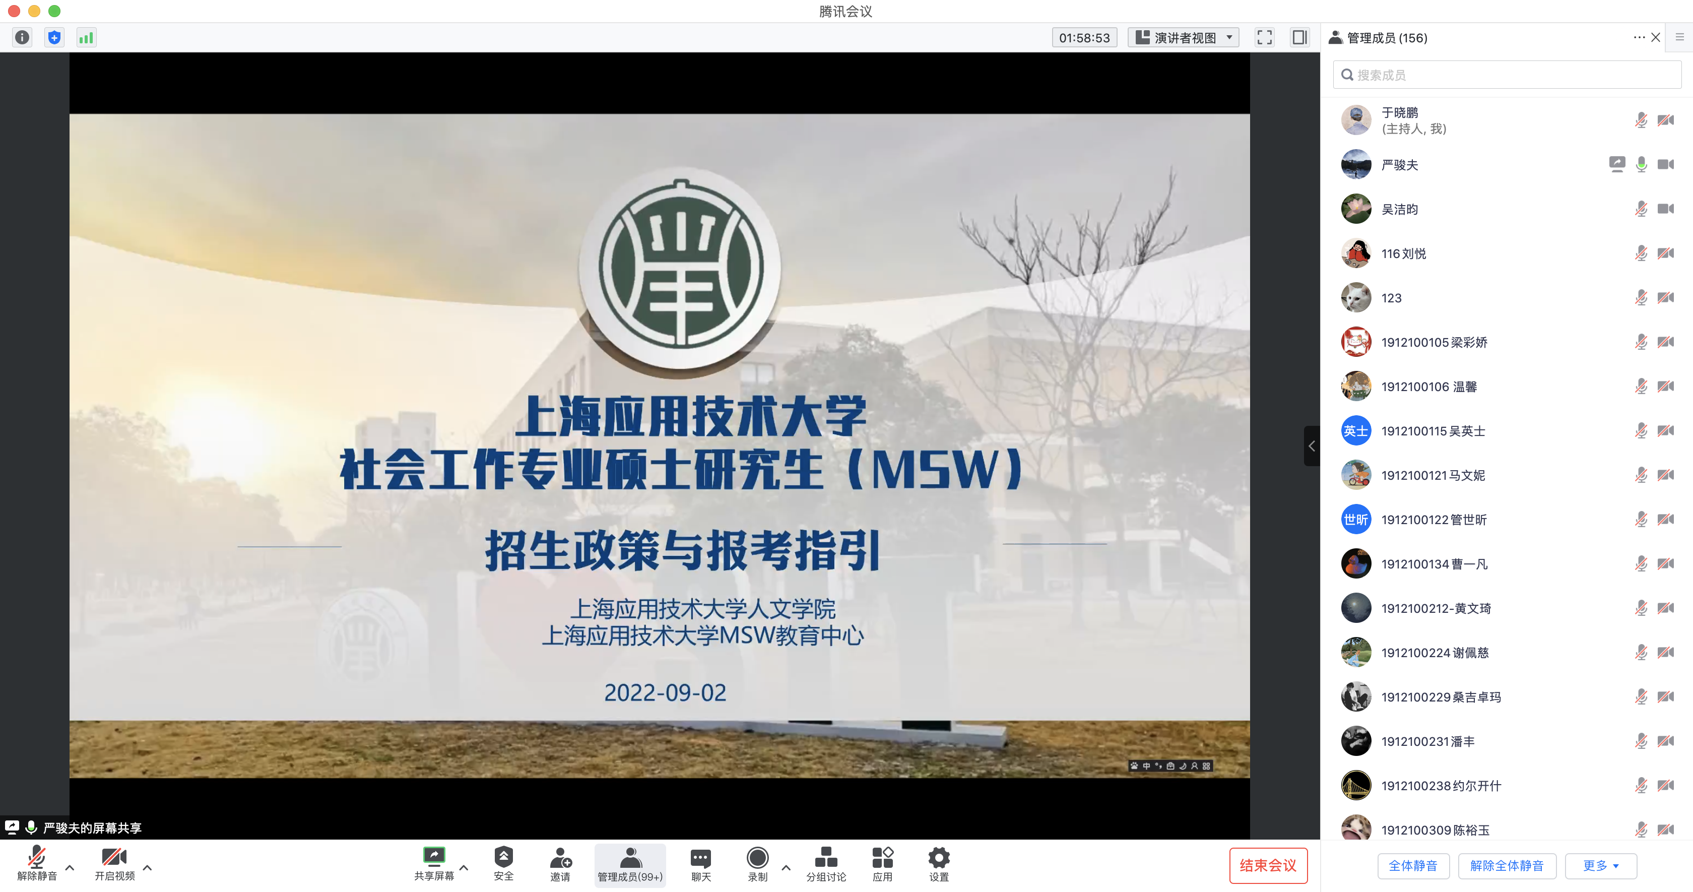This screenshot has height=892, width=1693.
Task: Expand 更多 dropdown in member panel
Action: click(x=1600, y=866)
